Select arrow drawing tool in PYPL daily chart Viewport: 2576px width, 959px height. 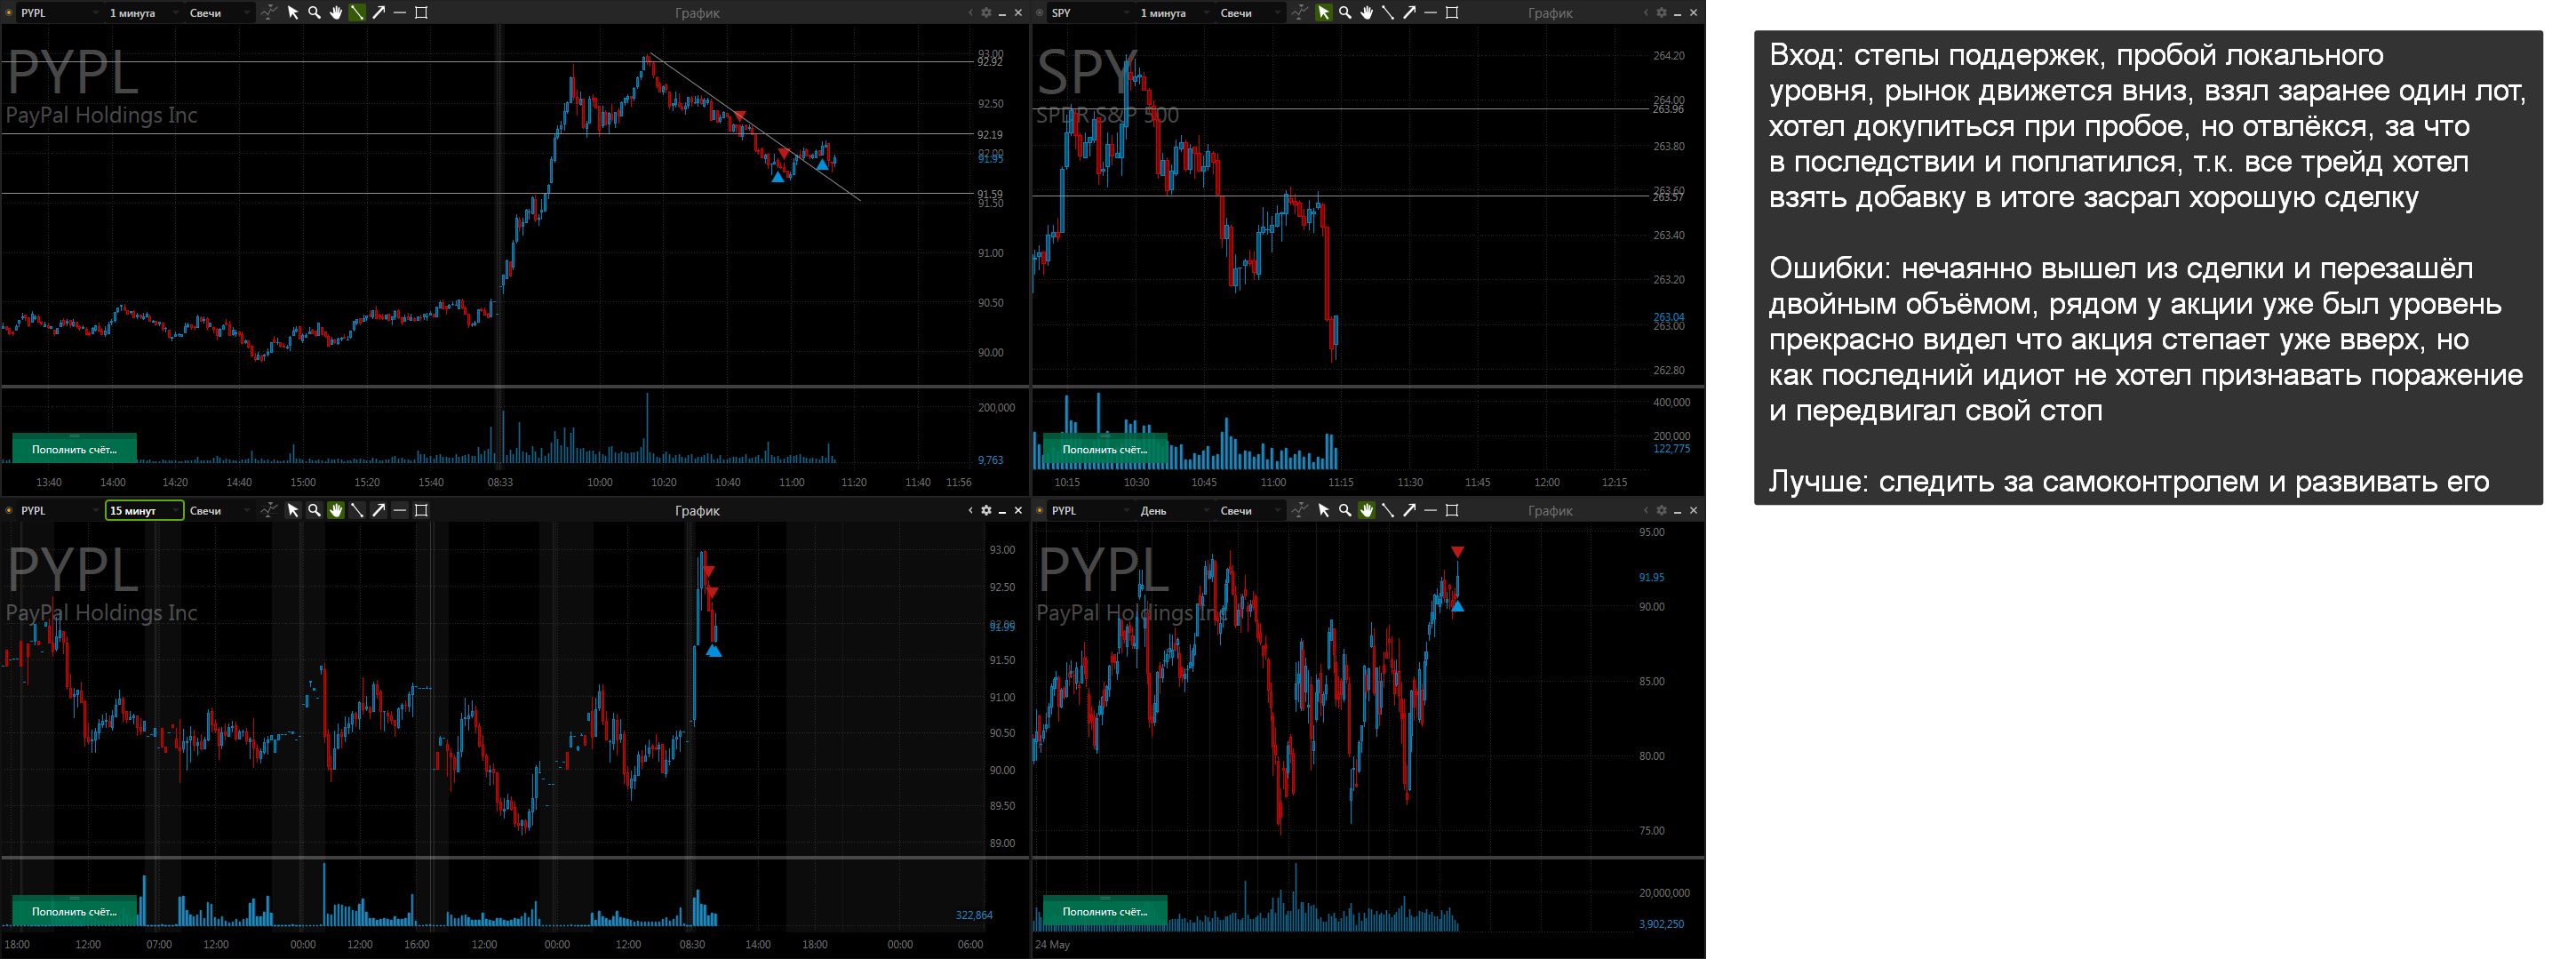[x=1410, y=510]
